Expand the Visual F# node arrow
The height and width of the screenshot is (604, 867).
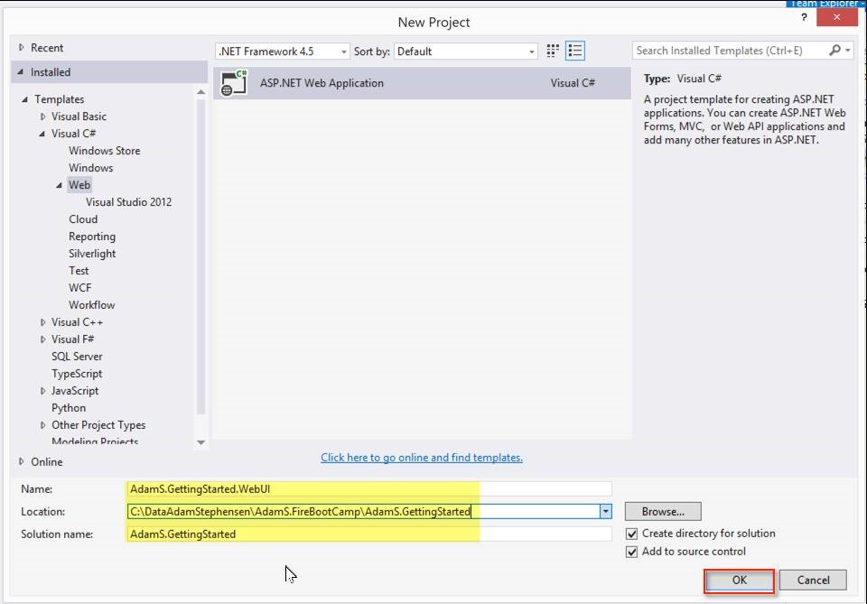click(42, 339)
